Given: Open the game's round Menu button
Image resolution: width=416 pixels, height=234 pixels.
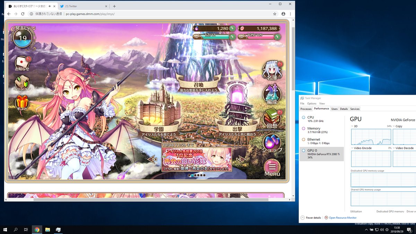Looking at the screenshot, I should (x=272, y=168).
